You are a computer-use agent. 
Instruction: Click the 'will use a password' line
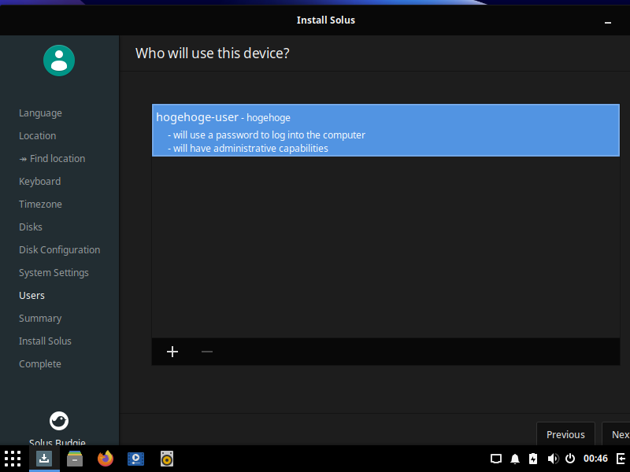tap(266, 135)
